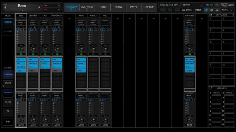236x132 pixels.
Task: Select the Racks mode button
Action: pyautogui.click(x=8, y=22)
